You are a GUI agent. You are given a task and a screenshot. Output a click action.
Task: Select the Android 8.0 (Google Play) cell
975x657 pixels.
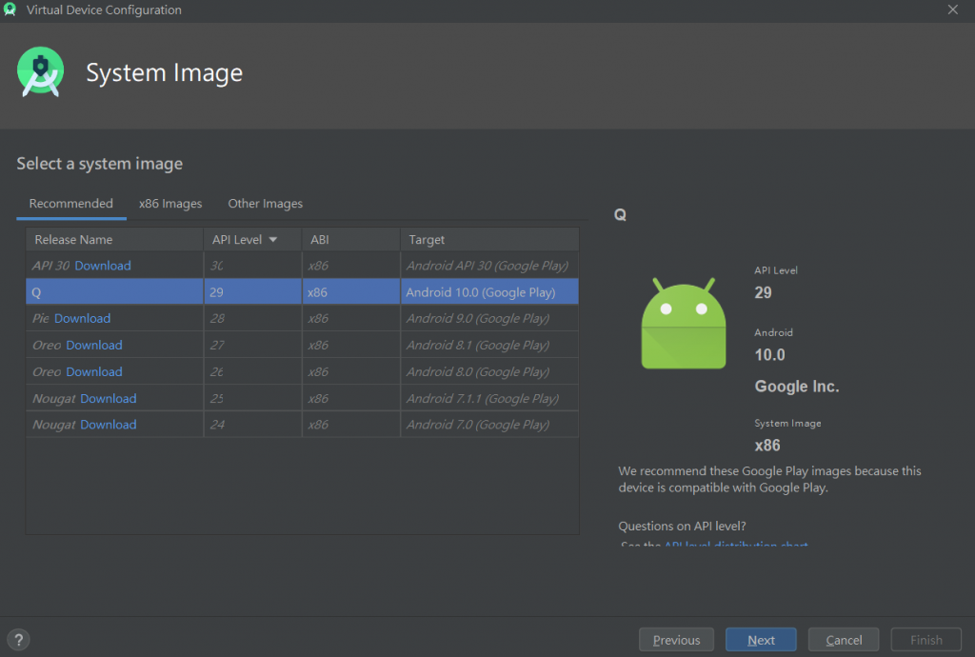[x=490, y=371]
